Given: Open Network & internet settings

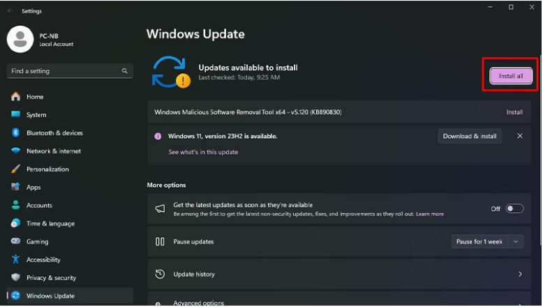Looking at the screenshot, I should (x=53, y=151).
